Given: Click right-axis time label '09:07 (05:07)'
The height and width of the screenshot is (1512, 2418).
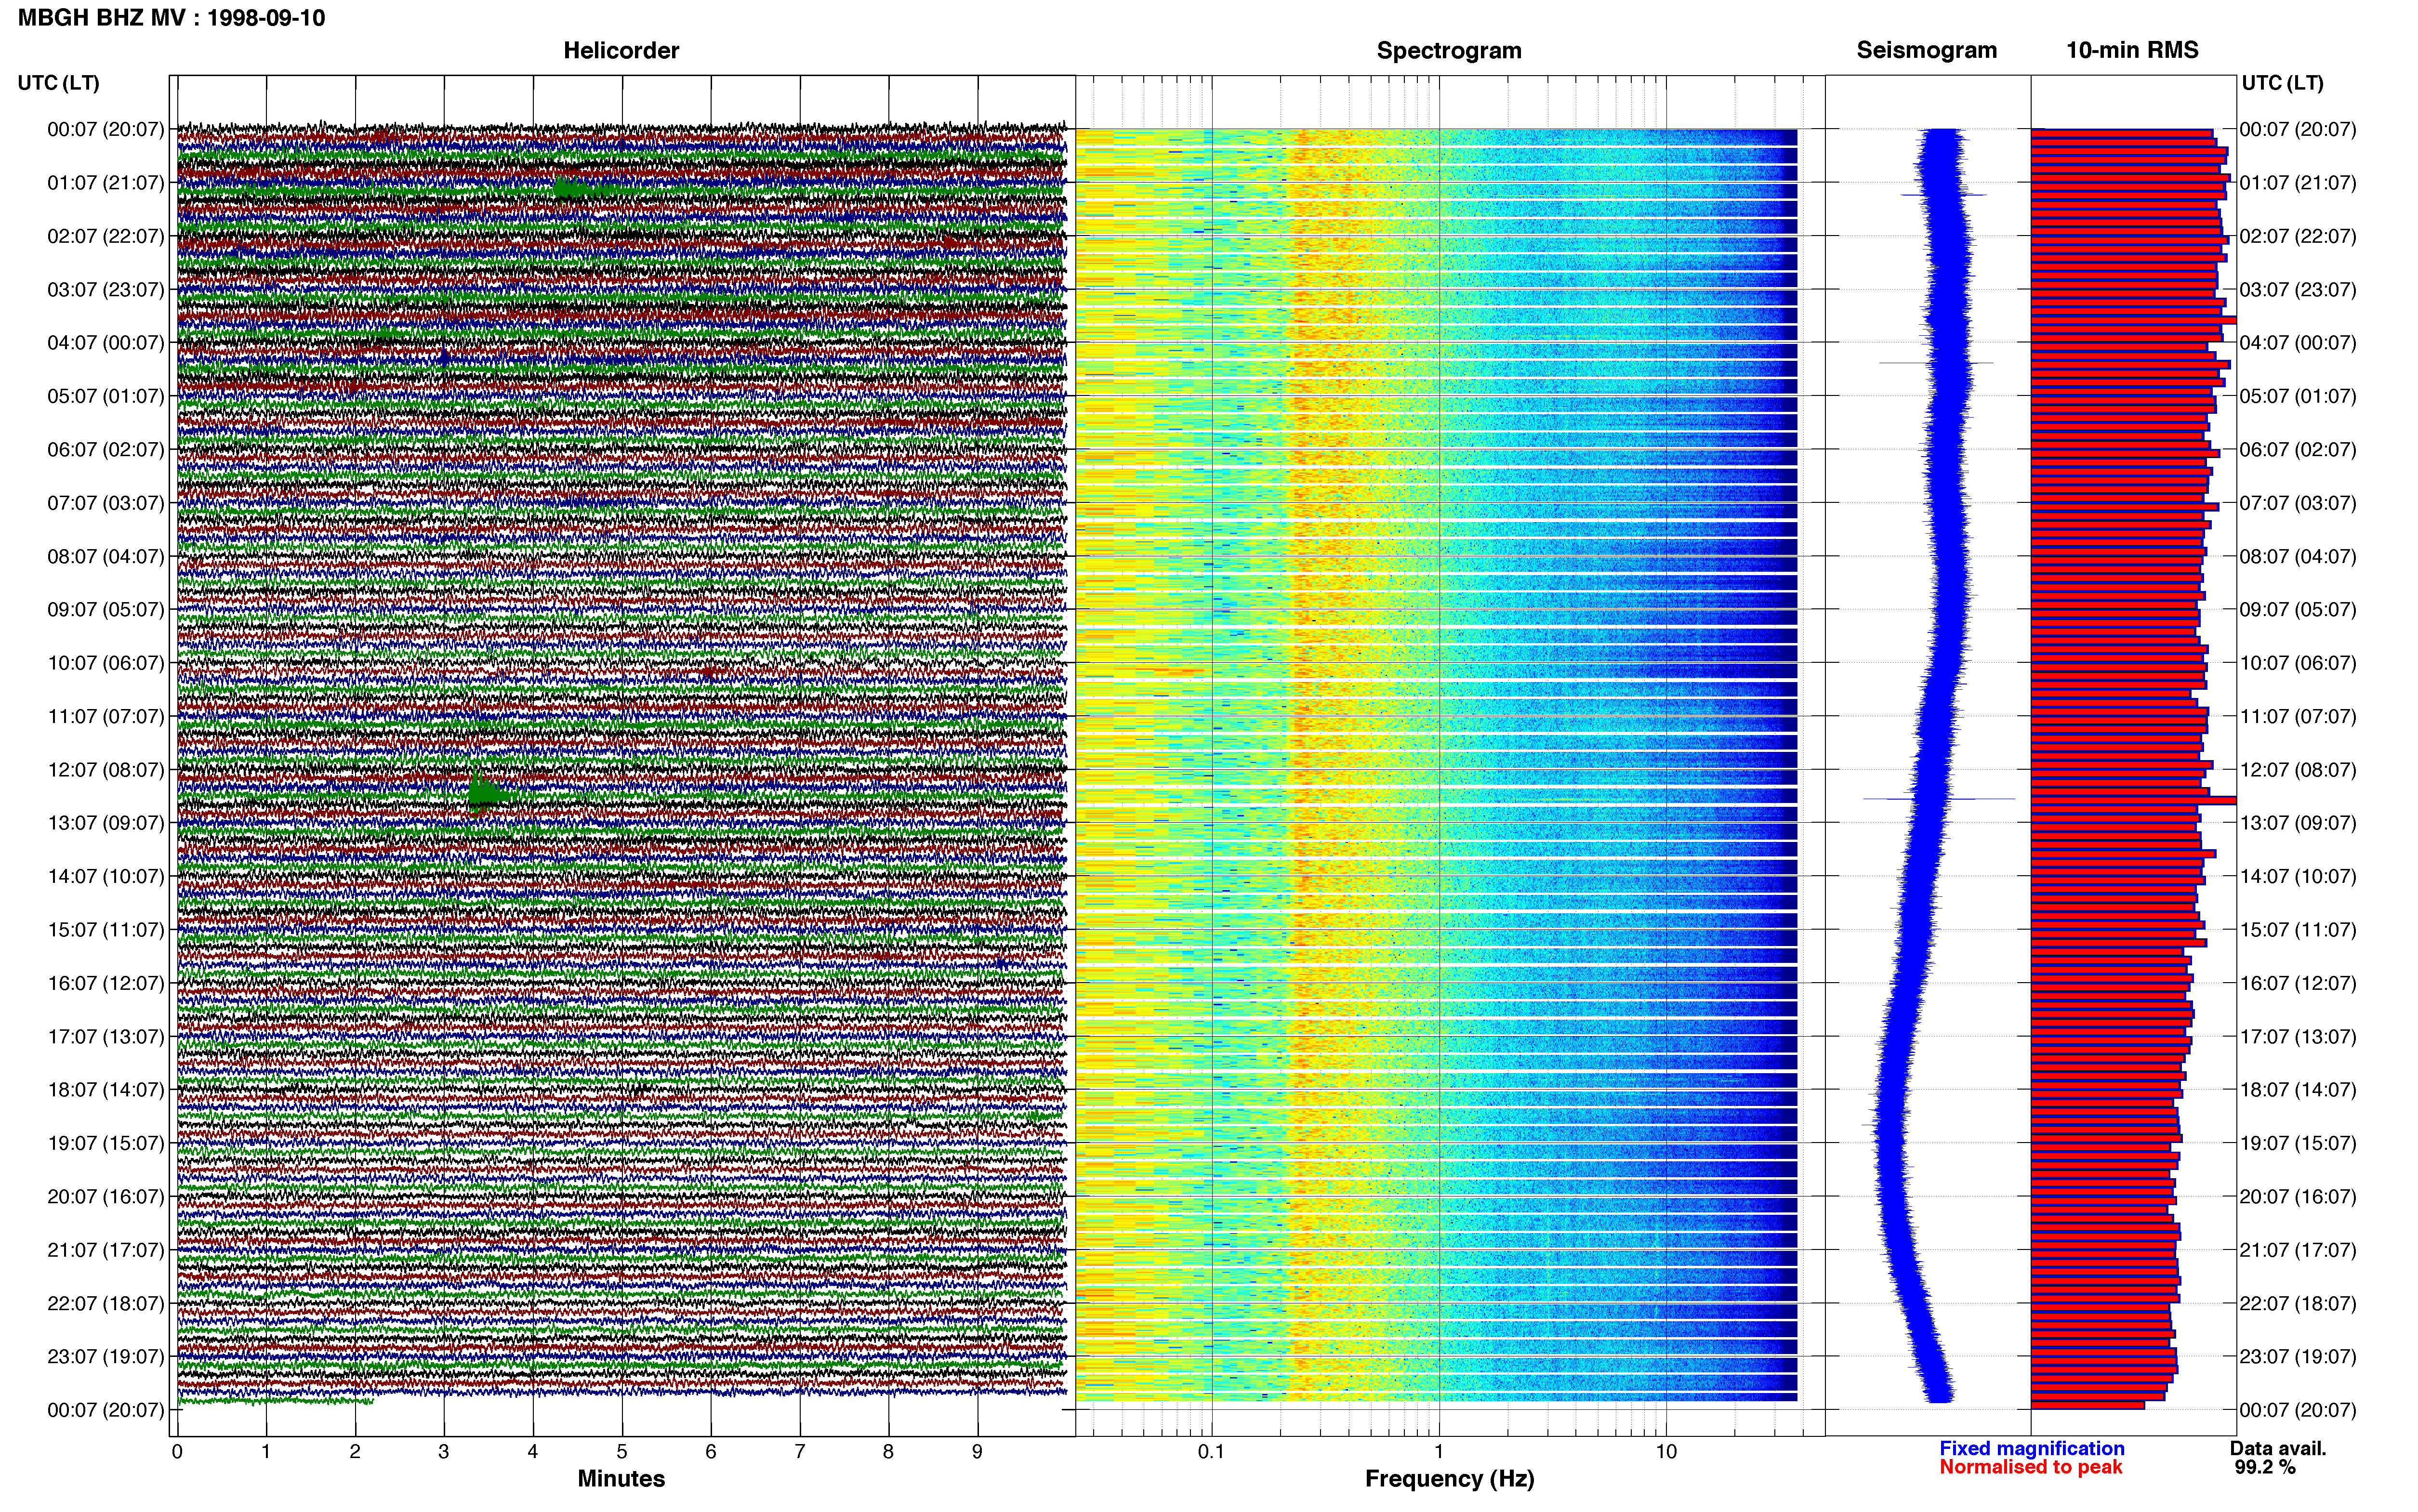Looking at the screenshot, I should click(2298, 610).
